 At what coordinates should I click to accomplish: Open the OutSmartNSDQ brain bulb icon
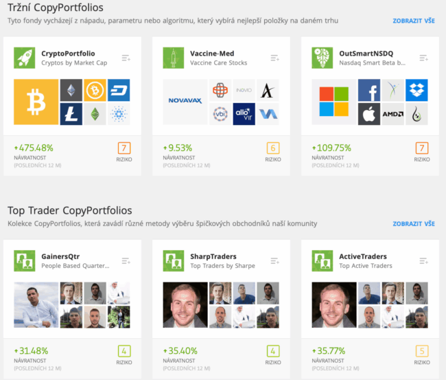point(322,58)
